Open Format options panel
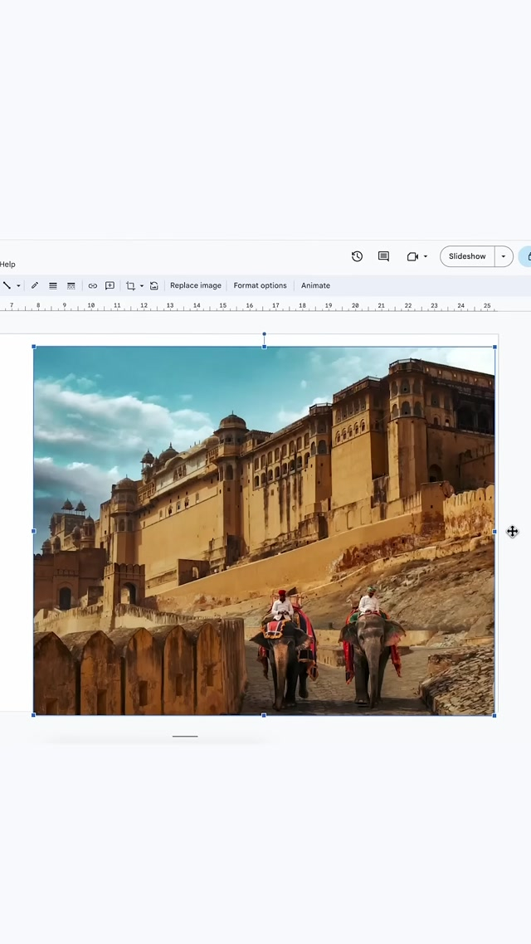The height and width of the screenshot is (944, 531). 260,285
